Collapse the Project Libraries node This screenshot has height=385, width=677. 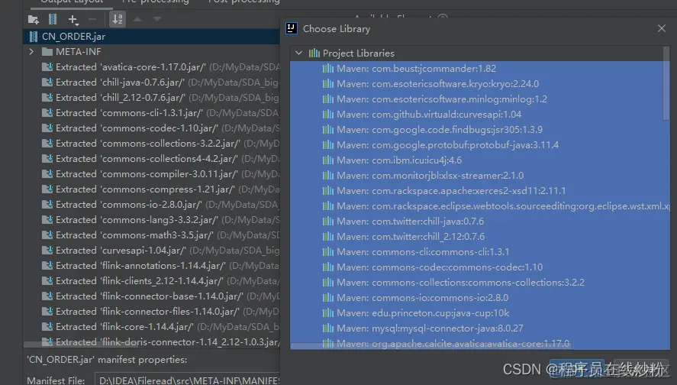click(x=298, y=53)
